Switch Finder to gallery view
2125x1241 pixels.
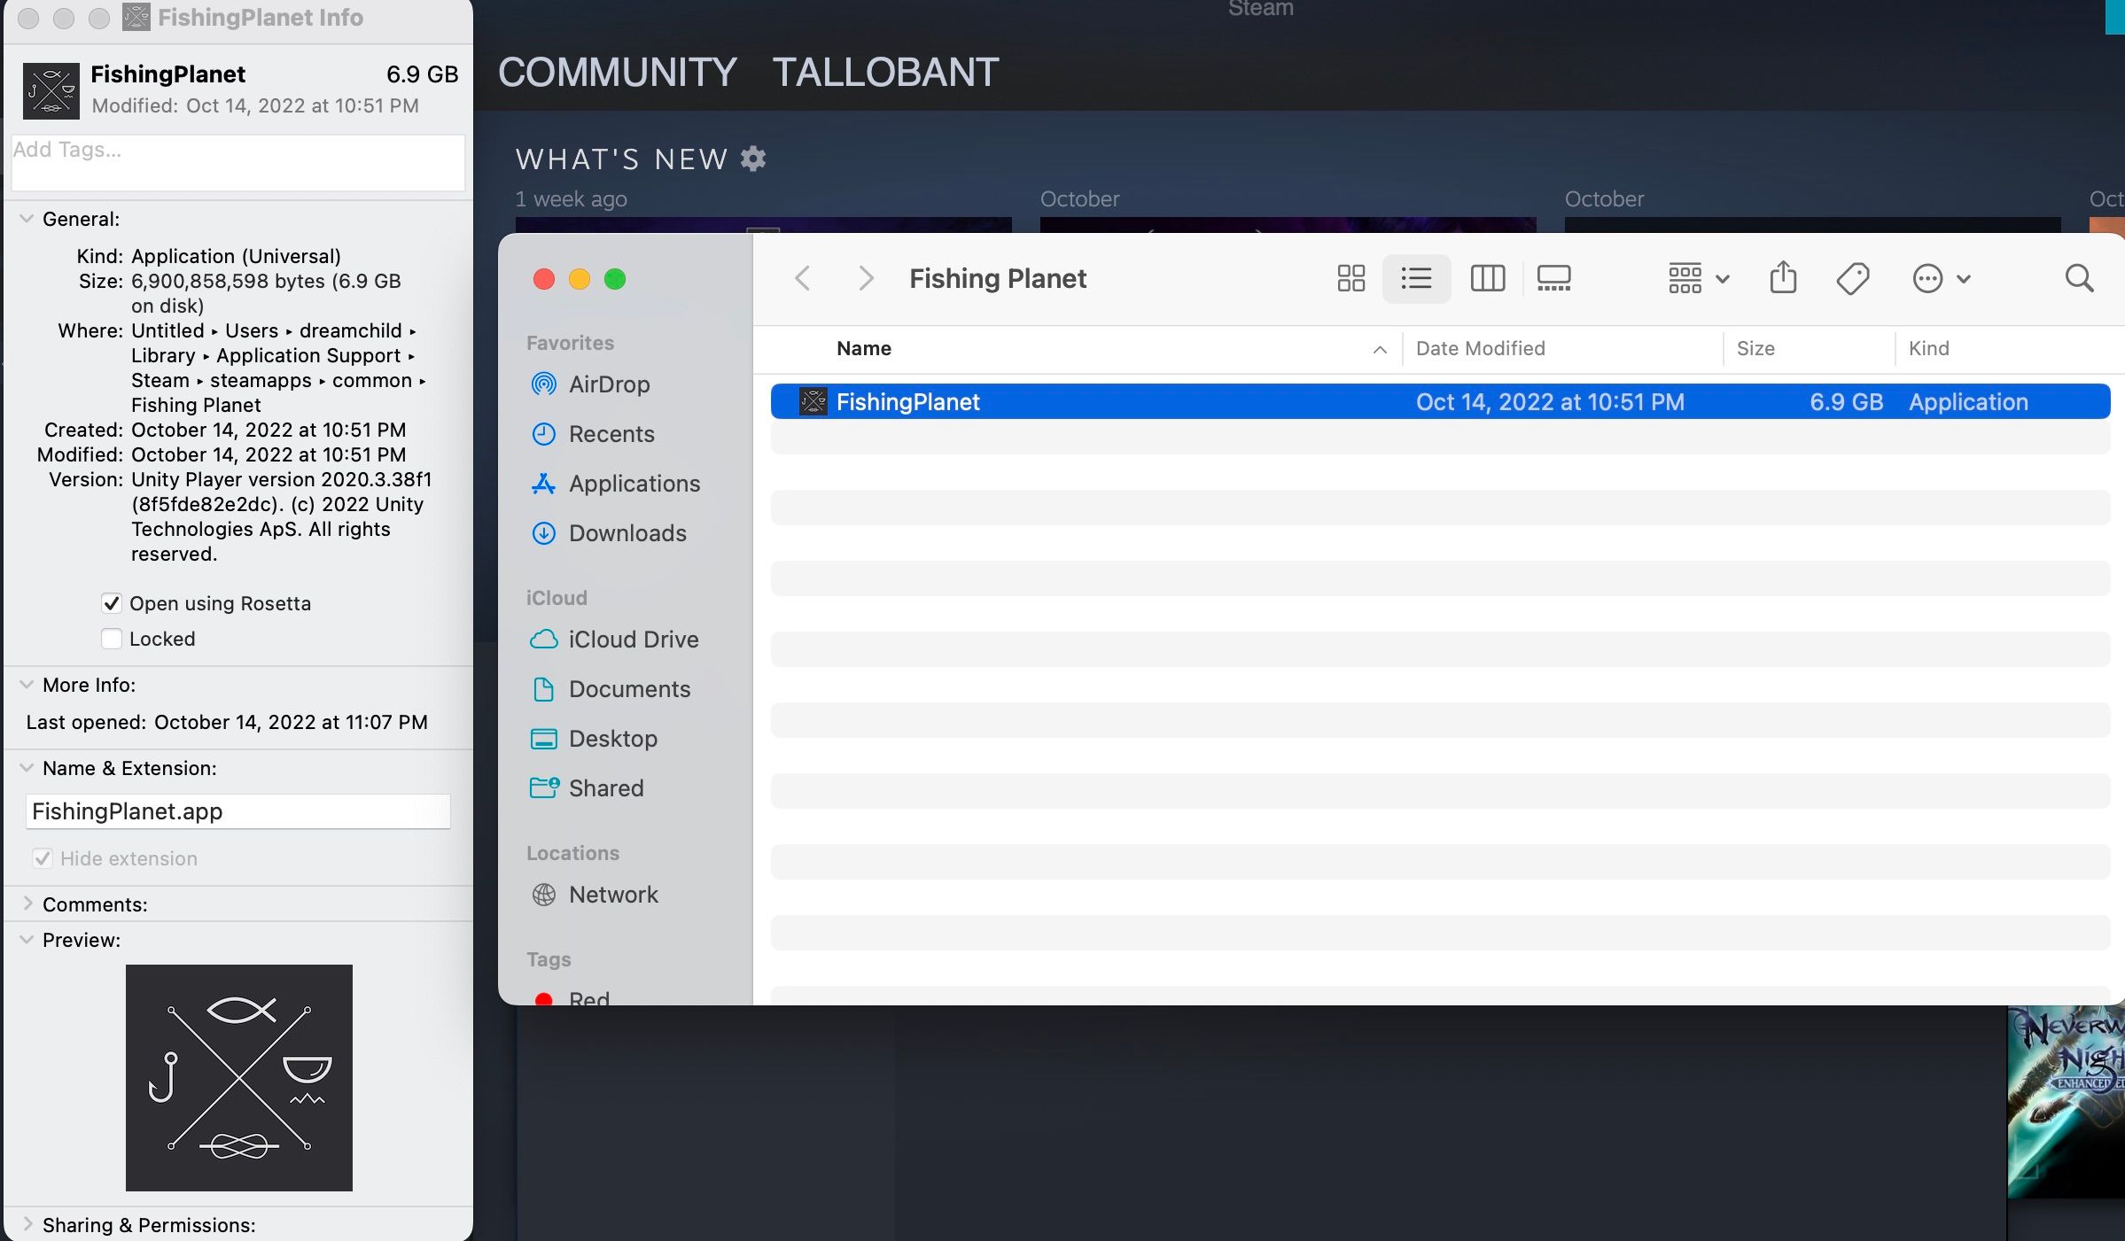pos(1553,278)
